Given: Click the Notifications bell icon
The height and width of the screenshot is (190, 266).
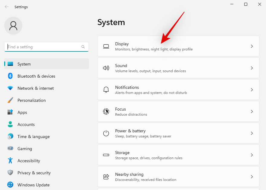Looking at the screenshot, I should [x=106, y=89].
